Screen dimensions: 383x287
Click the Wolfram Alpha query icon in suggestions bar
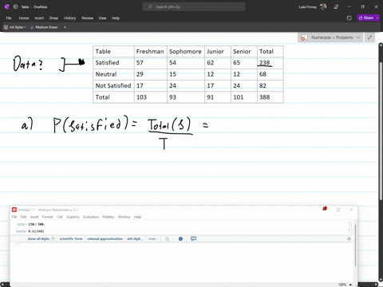click(168, 238)
